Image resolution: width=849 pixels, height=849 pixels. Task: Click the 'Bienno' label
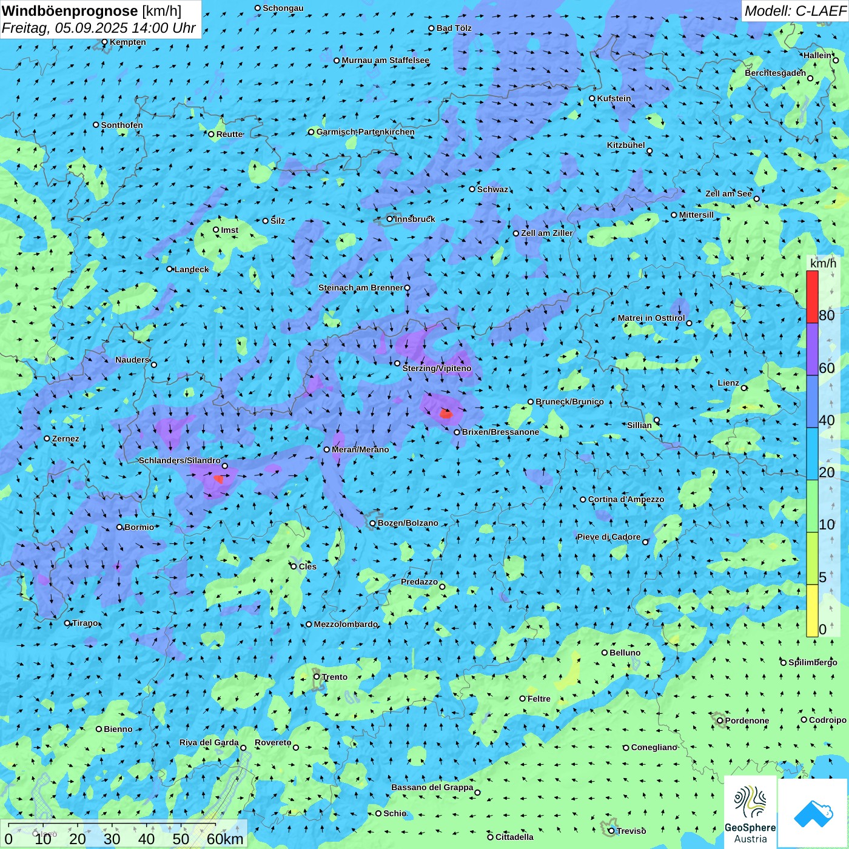coord(118,729)
